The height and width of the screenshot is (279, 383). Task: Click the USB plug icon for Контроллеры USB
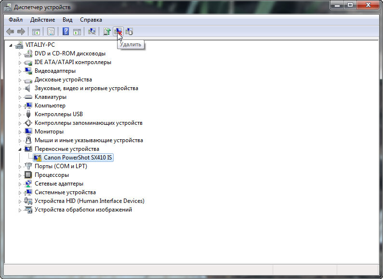click(28, 114)
